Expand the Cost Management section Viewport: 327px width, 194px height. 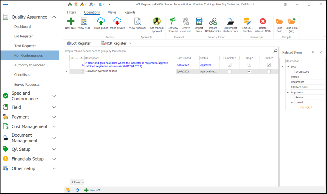click(x=54, y=127)
